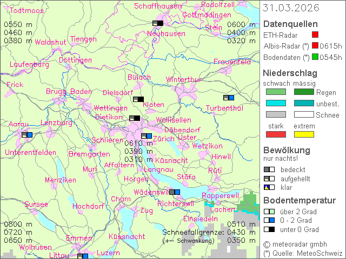Click the '0 - 2 Grad' temperature icon

[x=269, y=220]
